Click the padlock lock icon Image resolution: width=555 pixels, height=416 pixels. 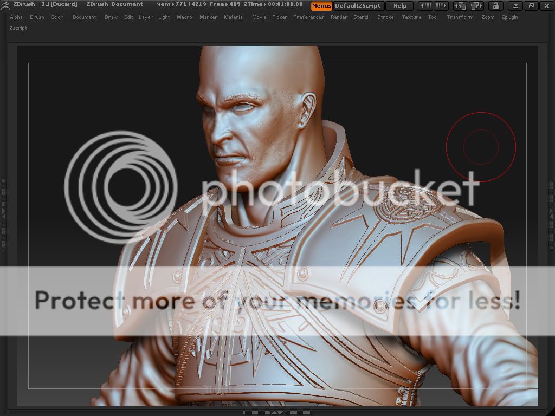pos(495,6)
